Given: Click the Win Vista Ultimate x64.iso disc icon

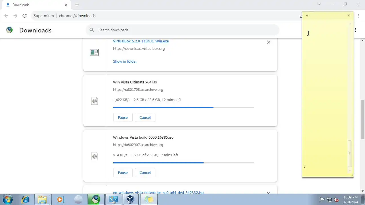Looking at the screenshot, I should pyautogui.click(x=94, y=101).
